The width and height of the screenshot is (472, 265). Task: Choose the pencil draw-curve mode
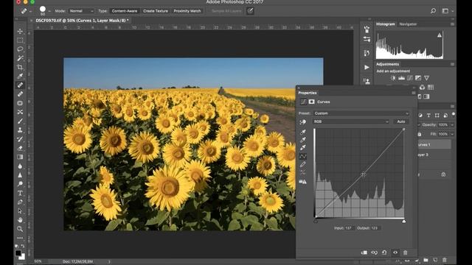click(x=303, y=164)
